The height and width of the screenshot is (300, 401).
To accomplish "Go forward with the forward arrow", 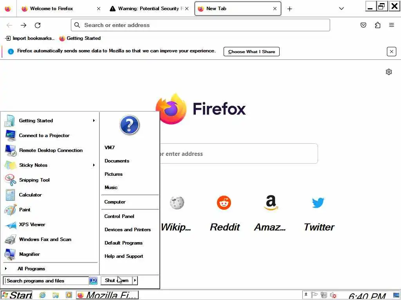I will [23, 25].
